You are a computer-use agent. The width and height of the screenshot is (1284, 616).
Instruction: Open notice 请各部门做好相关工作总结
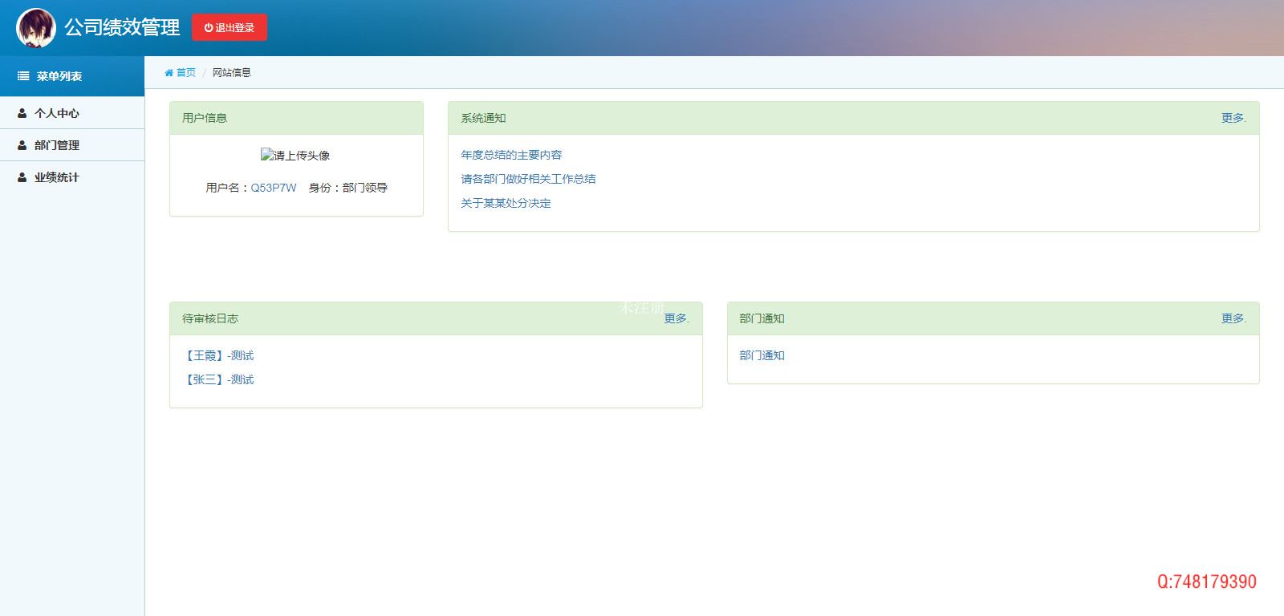pyautogui.click(x=528, y=179)
